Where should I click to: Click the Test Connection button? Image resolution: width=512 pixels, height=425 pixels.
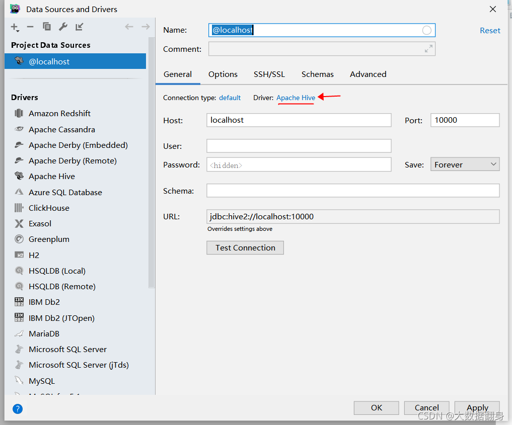pyautogui.click(x=245, y=247)
